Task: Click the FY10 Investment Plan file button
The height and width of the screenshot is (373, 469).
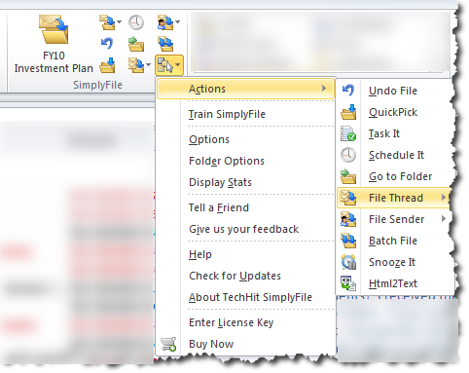Action: click(x=54, y=44)
